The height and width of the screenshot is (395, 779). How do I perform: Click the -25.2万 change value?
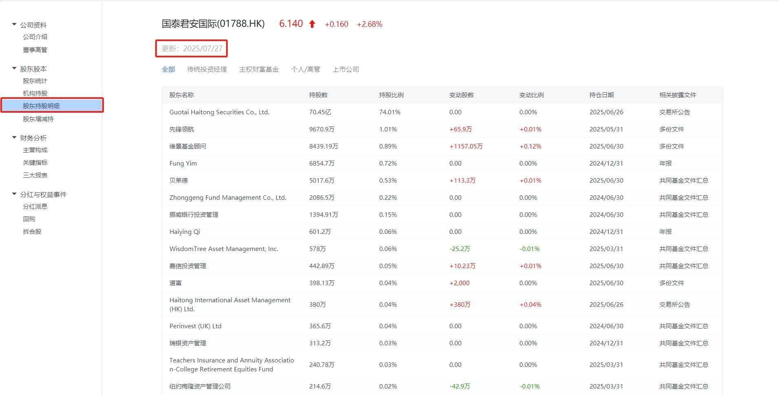tap(460, 249)
